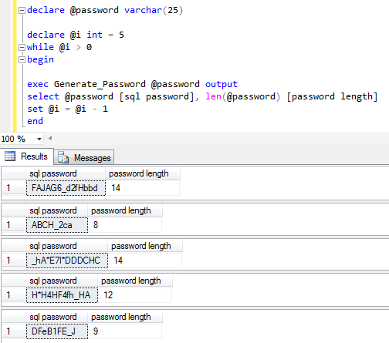Screen dimensions: 389x343
Task: Switch to the Messages tab
Action: click(84, 157)
